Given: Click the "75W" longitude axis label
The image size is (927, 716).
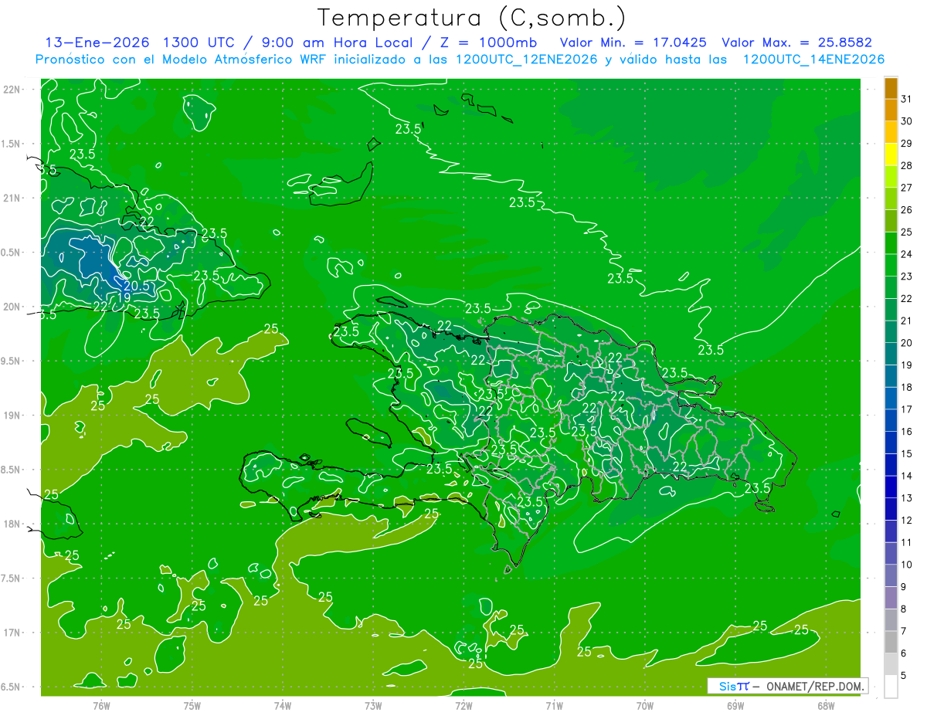Looking at the screenshot, I should coord(192,704).
